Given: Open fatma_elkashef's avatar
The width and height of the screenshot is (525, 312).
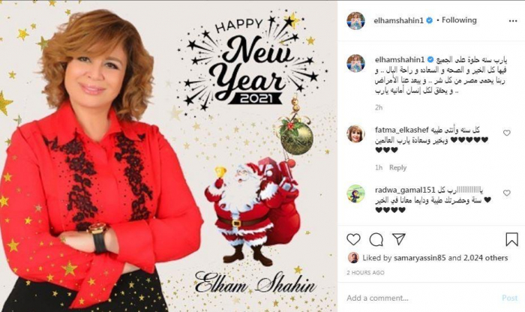Looking at the screenshot, I should click(355, 133).
